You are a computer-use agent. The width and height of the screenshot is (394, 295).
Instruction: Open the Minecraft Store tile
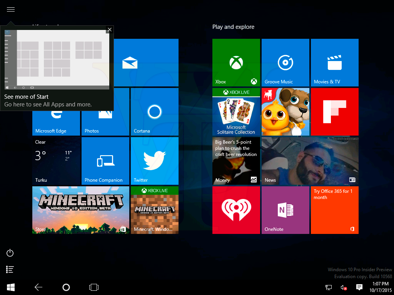pyautogui.click(x=81, y=210)
